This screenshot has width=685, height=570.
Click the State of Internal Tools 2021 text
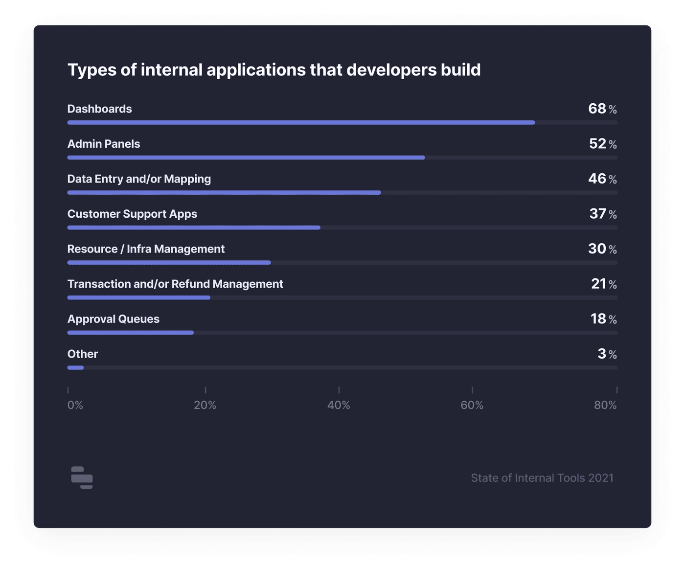coord(542,478)
